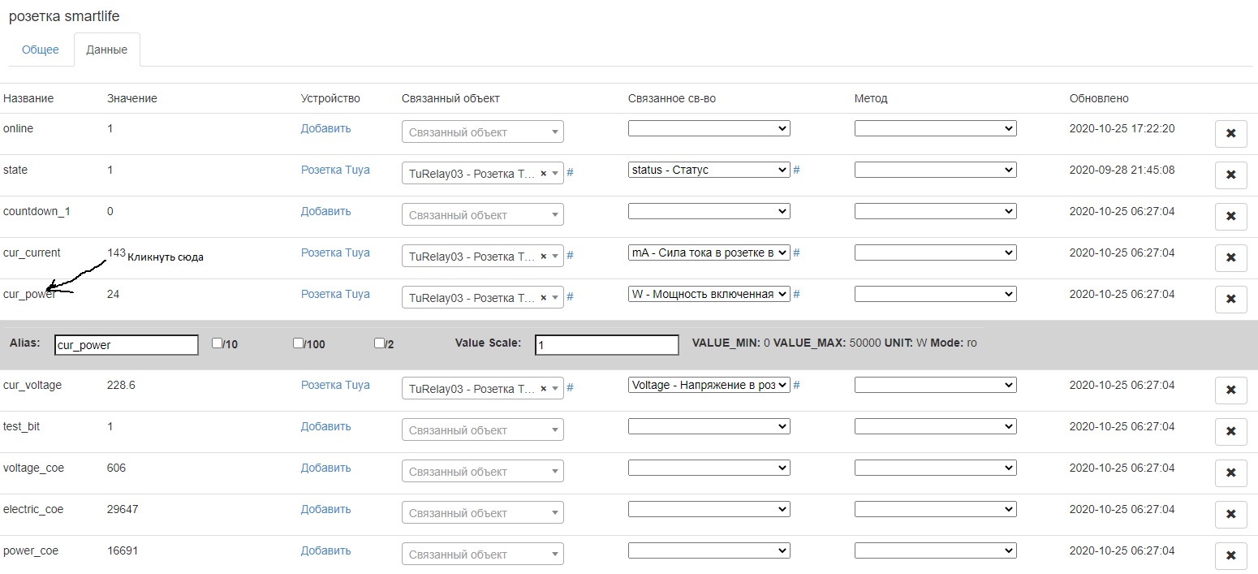This screenshot has width=1258, height=574.
Task: Select the Данные tab
Action: (106, 50)
